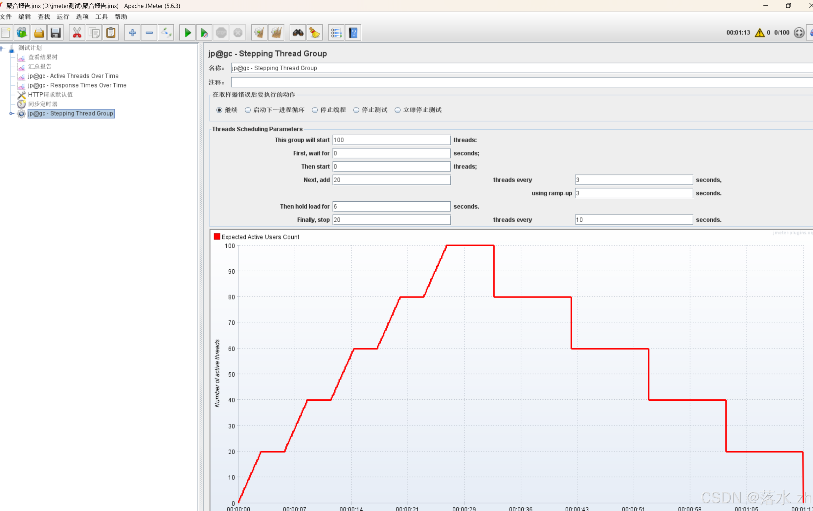
Task: Click the Reset search brush icon
Action: [x=315, y=33]
